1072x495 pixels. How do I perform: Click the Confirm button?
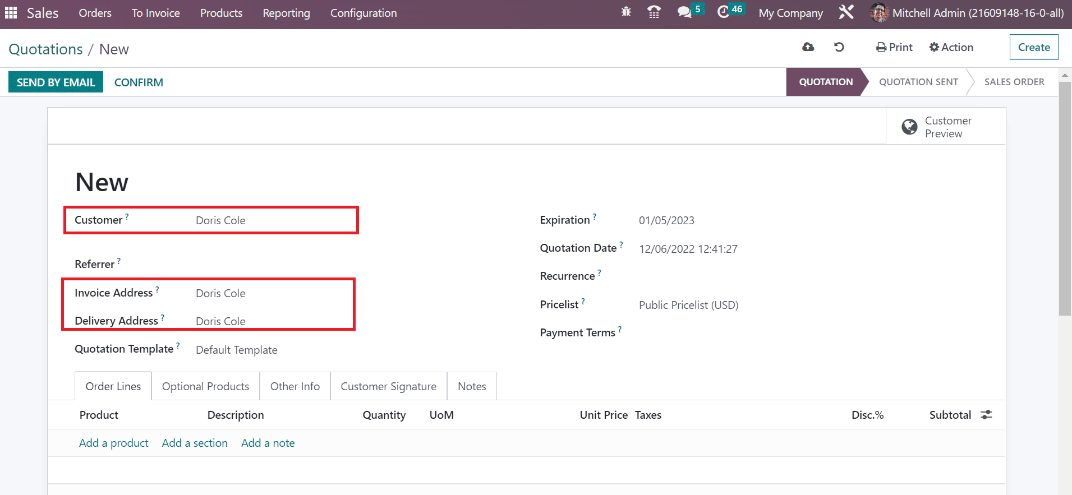tap(139, 82)
